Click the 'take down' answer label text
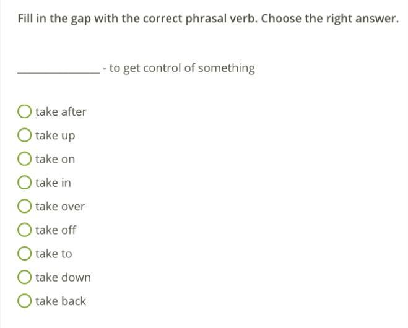The width and height of the screenshot is (408, 328). (x=63, y=277)
